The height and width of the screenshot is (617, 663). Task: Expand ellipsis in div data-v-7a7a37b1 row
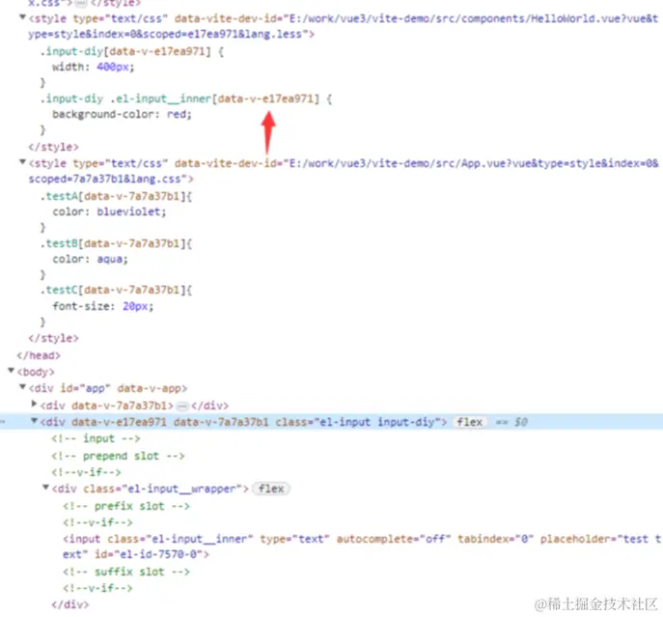click(181, 407)
